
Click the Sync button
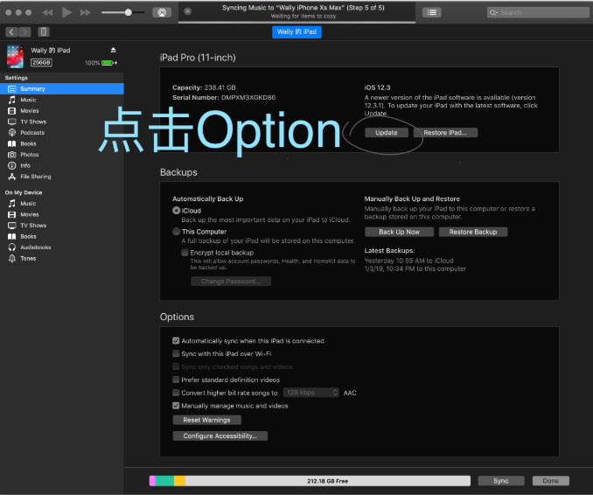pyautogui.click(x=500, y=481)
